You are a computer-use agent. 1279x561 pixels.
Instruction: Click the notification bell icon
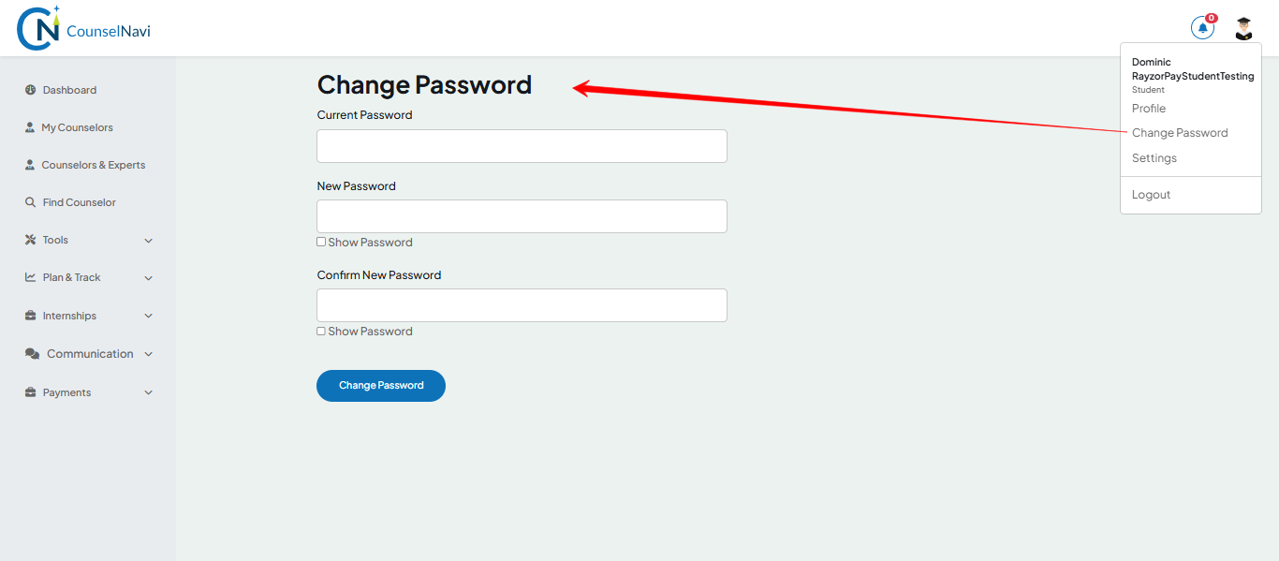point(1202,27)
